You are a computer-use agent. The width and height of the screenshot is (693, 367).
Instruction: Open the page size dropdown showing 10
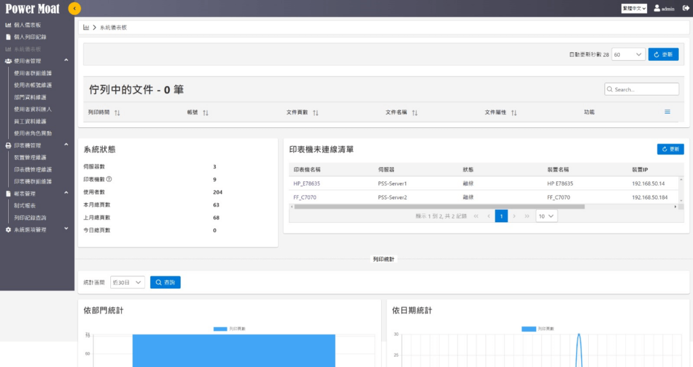[x=546, y=216]
